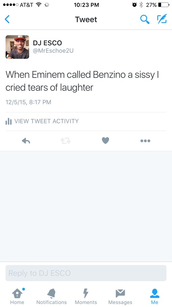172x307 pixels.
Task: Open more options via the three dots
Action: click(x=145, y=141)
